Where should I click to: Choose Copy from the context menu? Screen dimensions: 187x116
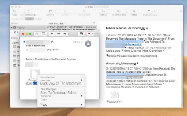pos(44,100)
